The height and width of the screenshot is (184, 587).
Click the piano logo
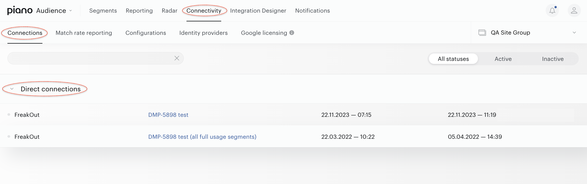click(x=20, y=10)
